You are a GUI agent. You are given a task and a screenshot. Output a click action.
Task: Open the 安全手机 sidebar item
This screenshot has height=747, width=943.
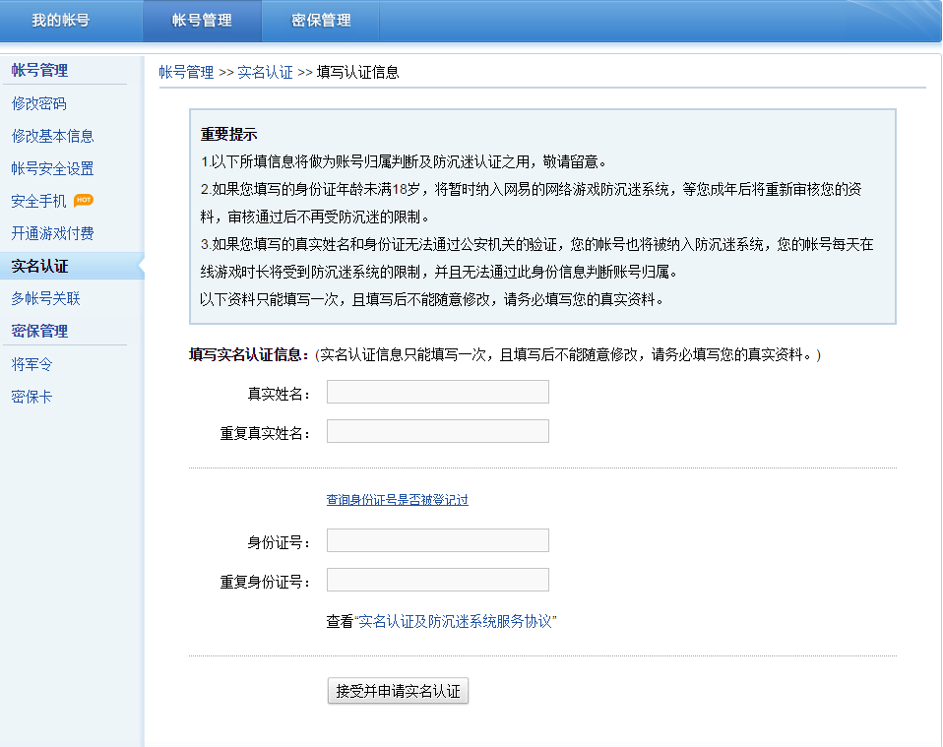[x=39, y=201]
